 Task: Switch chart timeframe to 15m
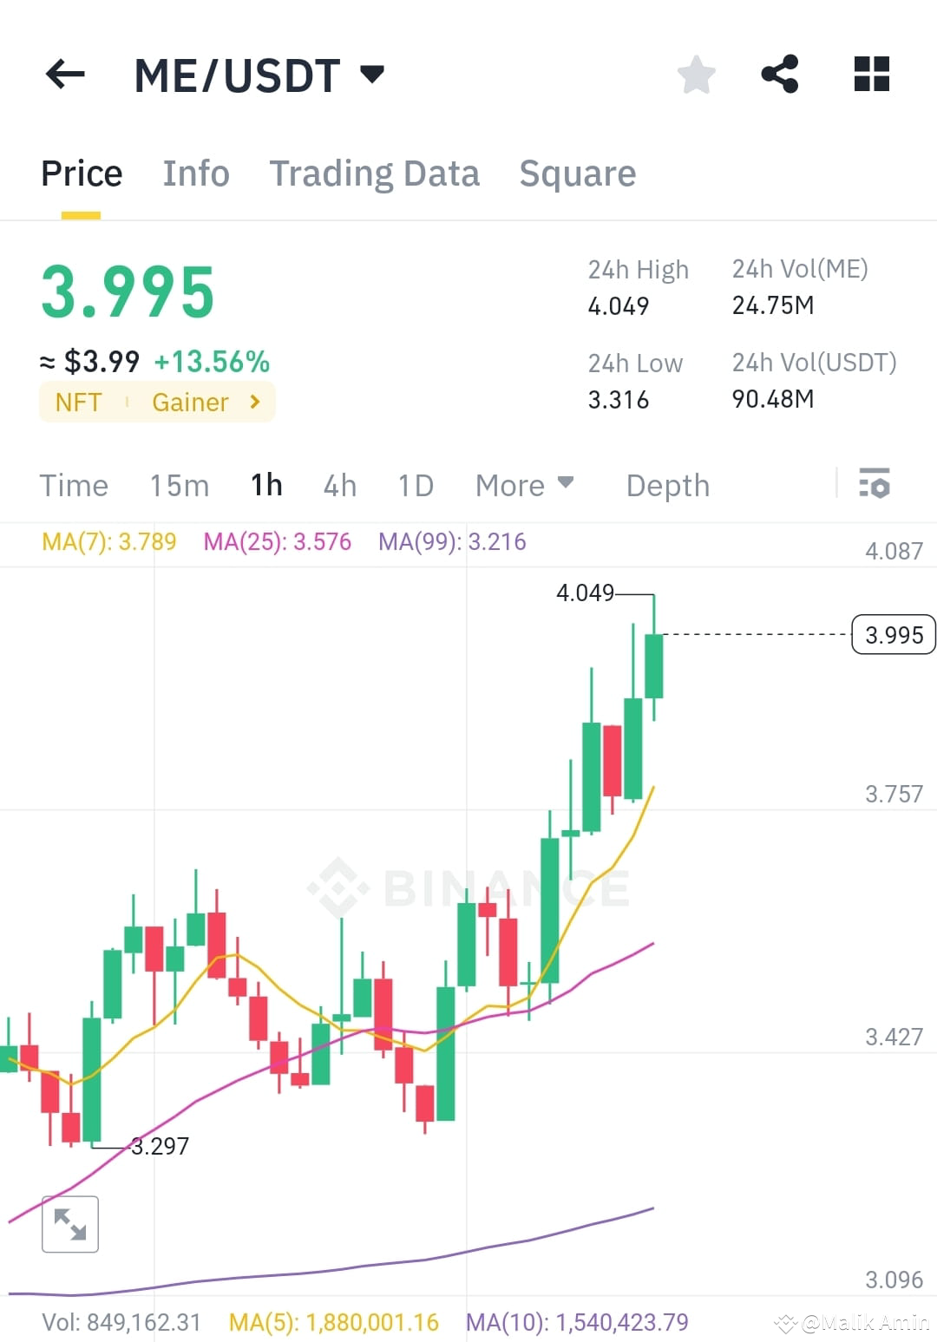coord(179,485)
